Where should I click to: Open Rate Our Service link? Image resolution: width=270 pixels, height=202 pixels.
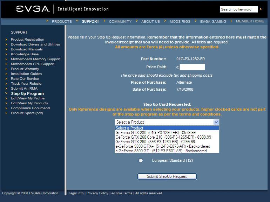pos(25,78)
